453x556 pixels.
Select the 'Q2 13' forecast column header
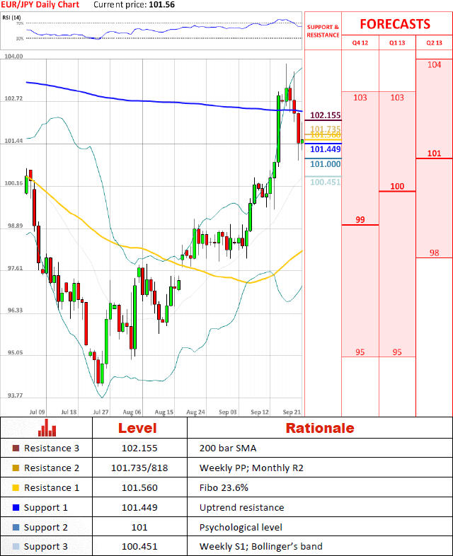434,43
